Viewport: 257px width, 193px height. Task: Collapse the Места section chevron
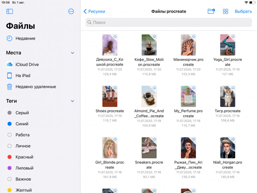tap(72, 53)
